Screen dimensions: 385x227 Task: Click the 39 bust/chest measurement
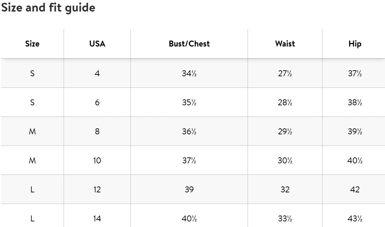189,190
